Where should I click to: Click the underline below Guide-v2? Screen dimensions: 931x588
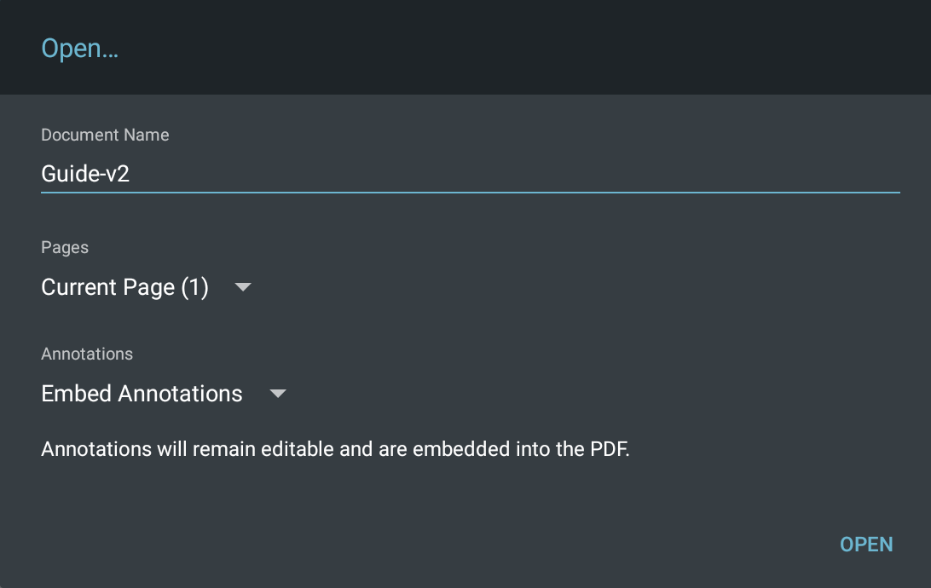pos(471,194)
